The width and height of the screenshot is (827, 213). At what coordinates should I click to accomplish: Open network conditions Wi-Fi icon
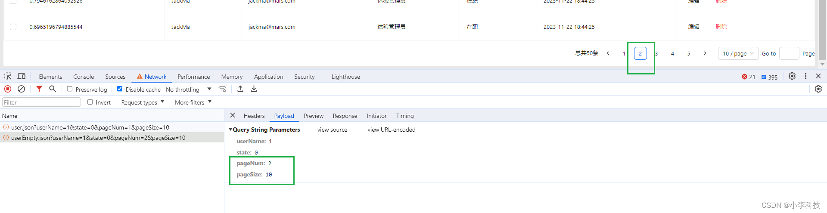(222, 89)
